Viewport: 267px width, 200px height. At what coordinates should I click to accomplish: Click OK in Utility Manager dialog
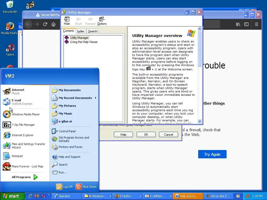(x=146, y=135)
